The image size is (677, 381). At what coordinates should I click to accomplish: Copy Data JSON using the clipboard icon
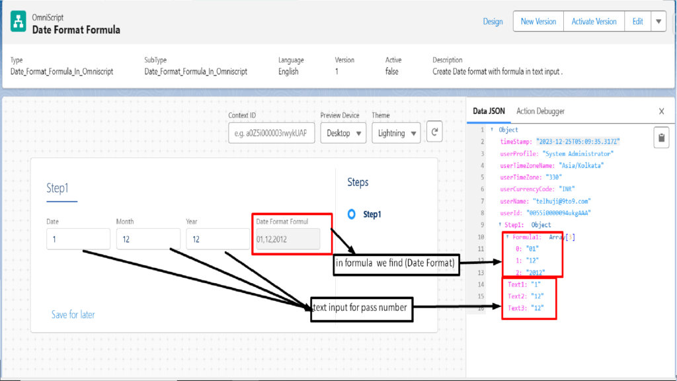pos(661,138)
